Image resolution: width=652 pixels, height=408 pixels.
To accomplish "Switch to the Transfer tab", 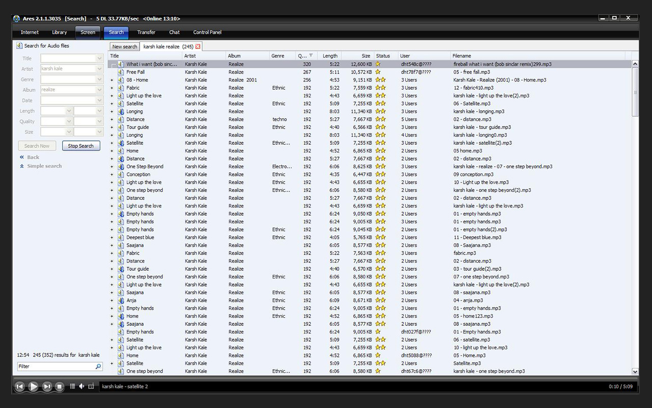I will pos(146,33).
